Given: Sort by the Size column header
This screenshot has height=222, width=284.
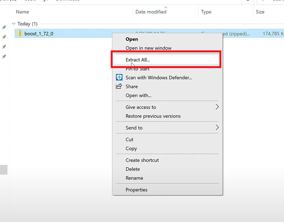Looking at the screenshot, I should point(260,12).
